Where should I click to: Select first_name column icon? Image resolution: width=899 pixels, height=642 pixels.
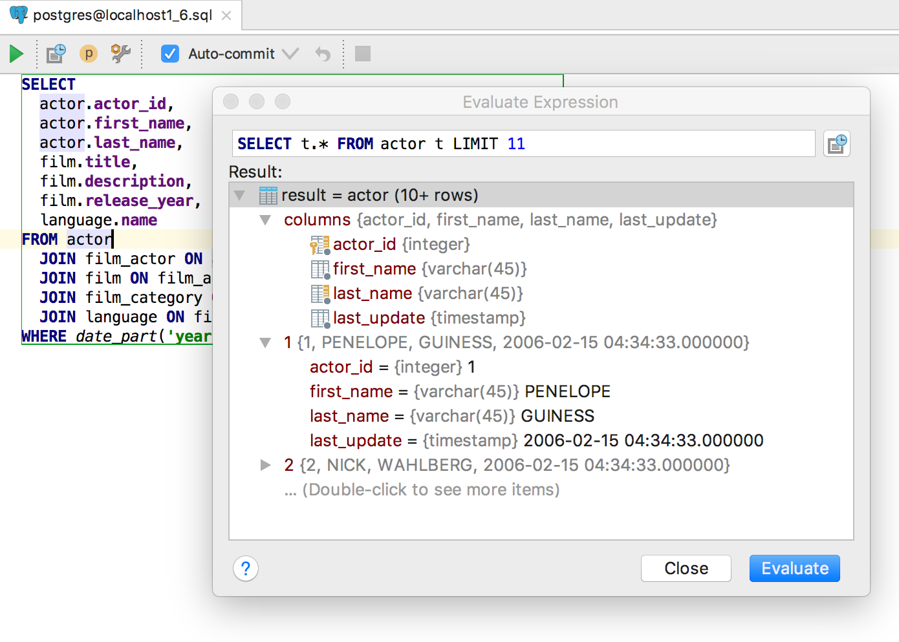pyautogui.click(x=320, y=269)
